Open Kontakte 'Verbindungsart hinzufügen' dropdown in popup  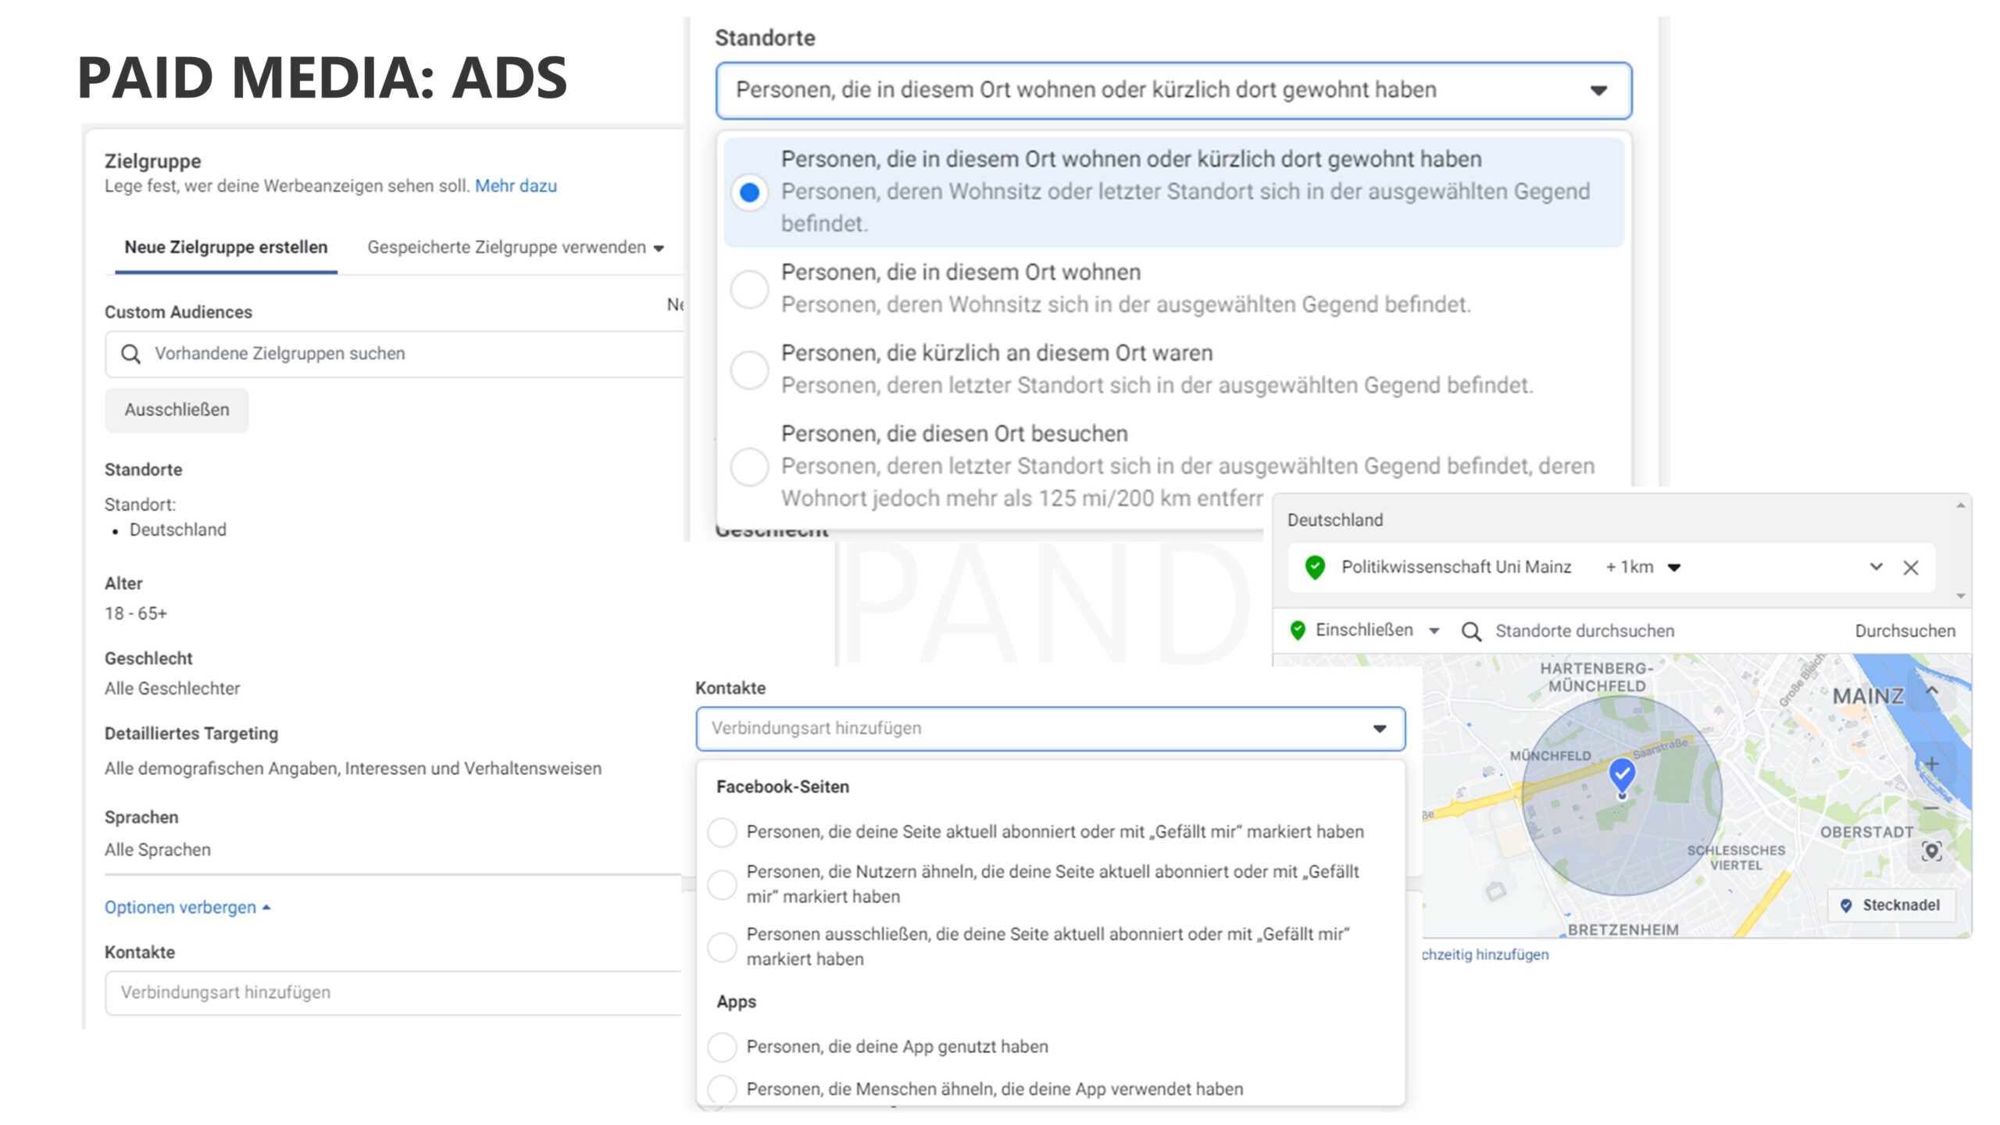tap(1050, 729)
